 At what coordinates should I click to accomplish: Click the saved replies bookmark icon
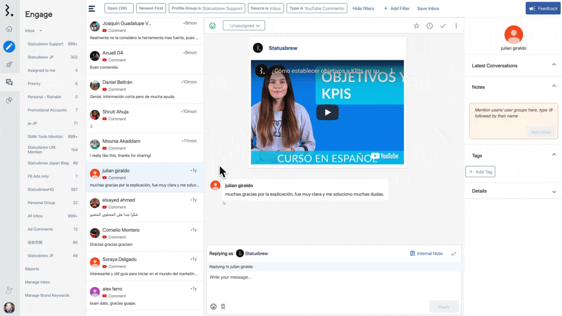pos(223,307)
